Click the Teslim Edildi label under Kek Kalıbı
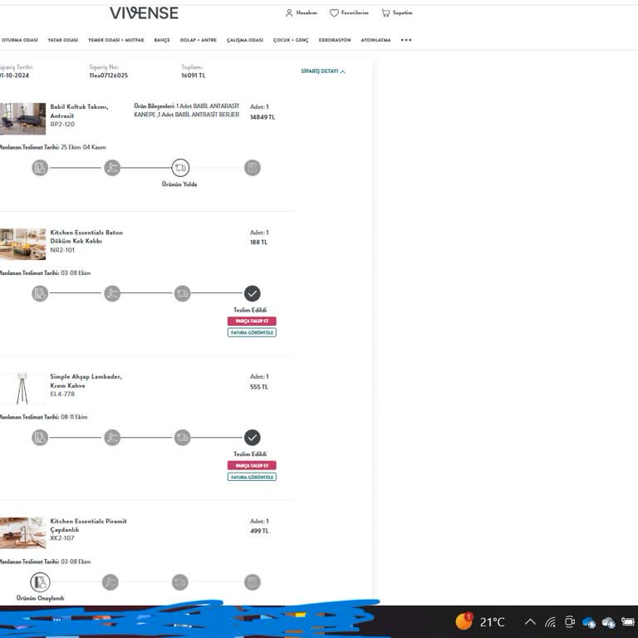This screenshot has width=638, height=638. tap(250, 310)
